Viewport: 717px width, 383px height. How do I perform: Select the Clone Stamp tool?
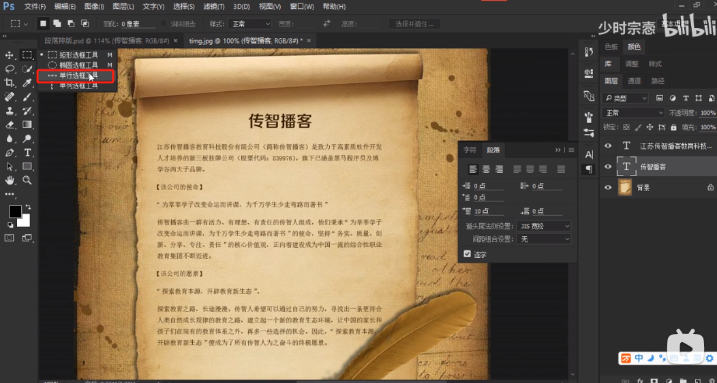[x=9, y=110]
